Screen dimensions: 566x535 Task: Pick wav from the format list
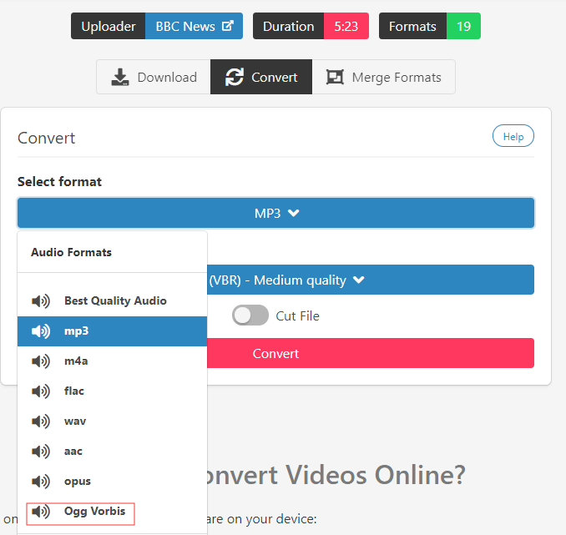(112, 421)
